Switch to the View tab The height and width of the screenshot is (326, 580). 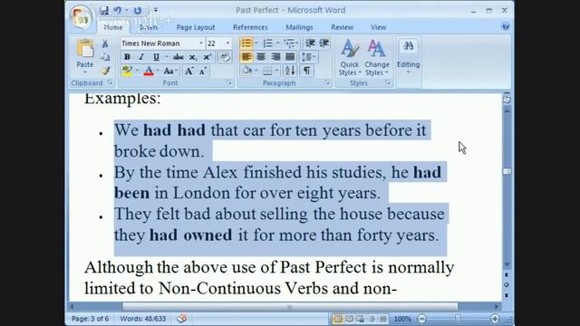click(x=379, y=27)
